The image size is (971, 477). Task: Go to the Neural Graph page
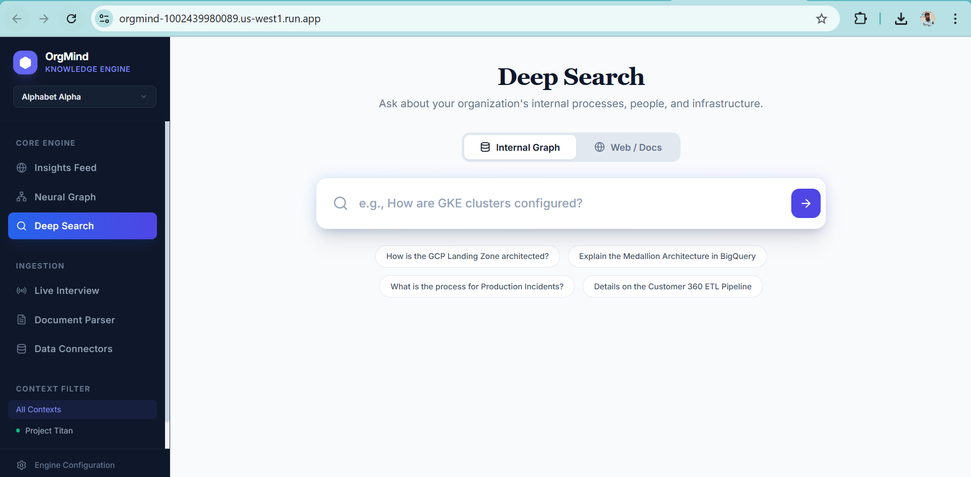tap(83, 197)
